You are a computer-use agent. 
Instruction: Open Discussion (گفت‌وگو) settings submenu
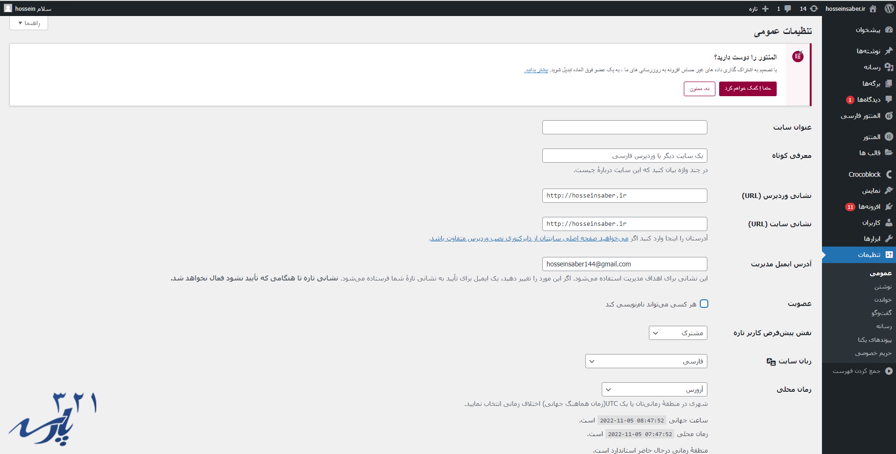(881, 313)
